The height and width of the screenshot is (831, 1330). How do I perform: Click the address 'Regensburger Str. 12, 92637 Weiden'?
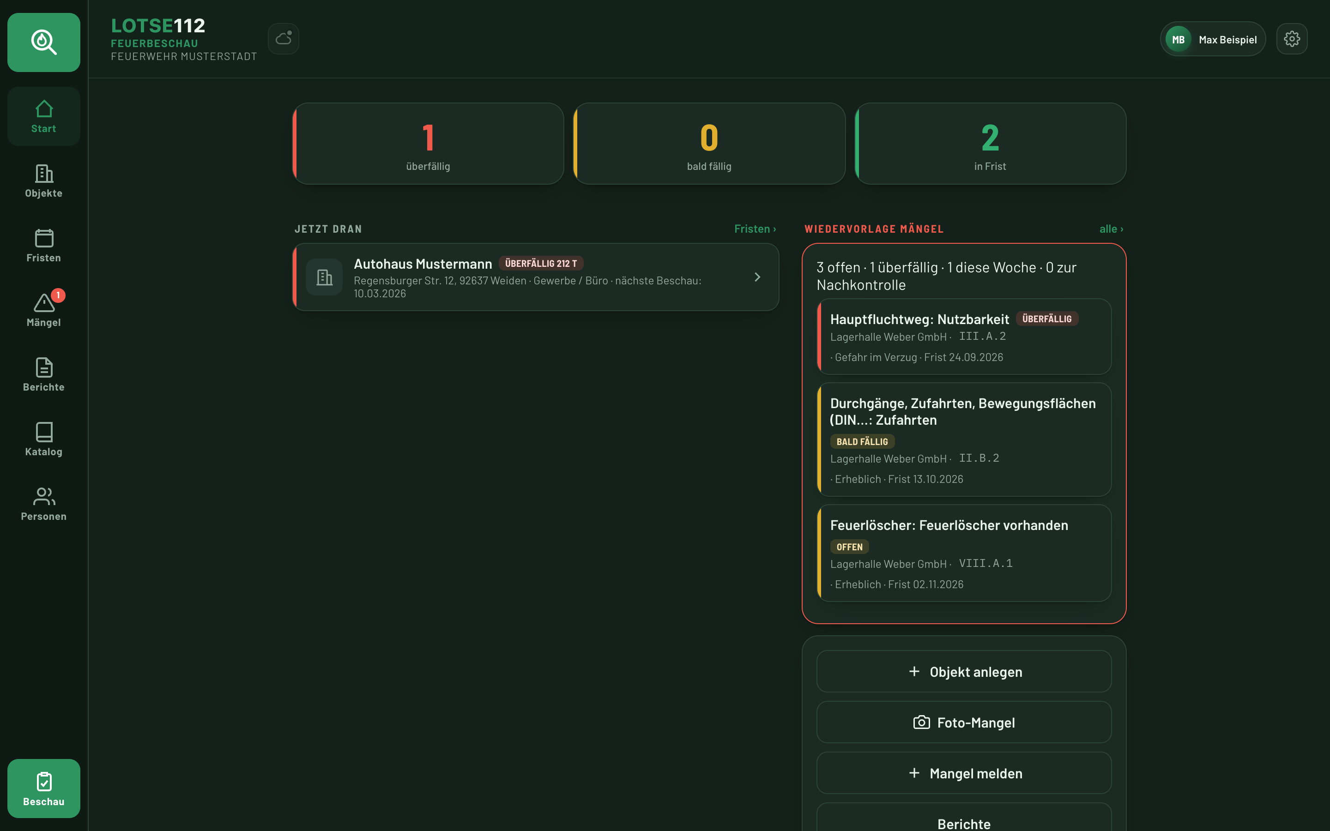(x=440, y=280)
